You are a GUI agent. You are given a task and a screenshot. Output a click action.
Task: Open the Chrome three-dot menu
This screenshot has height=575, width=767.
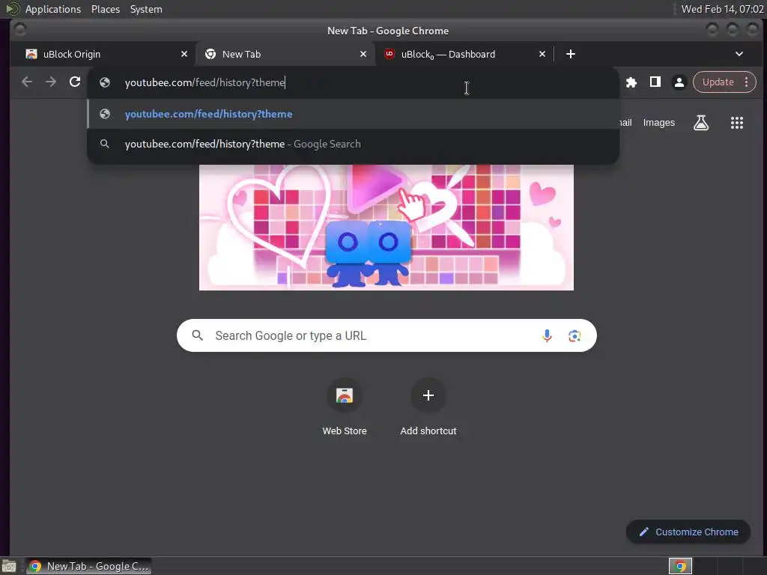[x=747, y=82]
